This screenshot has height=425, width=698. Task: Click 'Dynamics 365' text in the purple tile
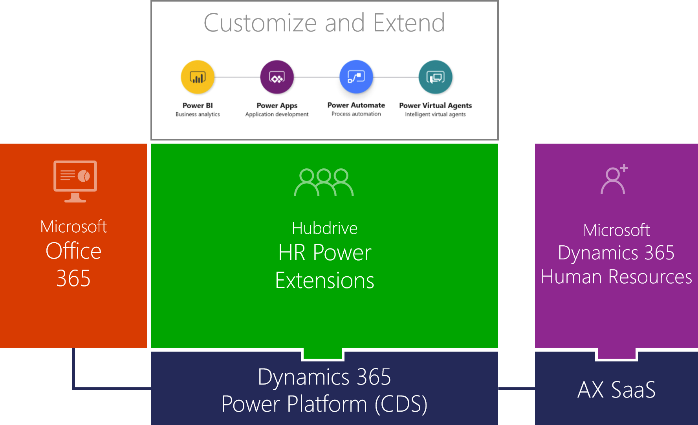point(616,253)
